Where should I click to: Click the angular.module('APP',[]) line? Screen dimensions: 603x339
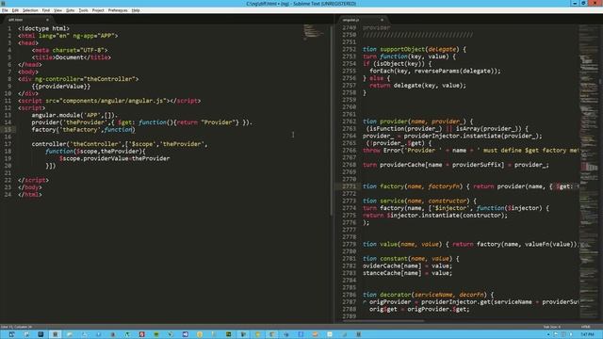pos(74,115)
